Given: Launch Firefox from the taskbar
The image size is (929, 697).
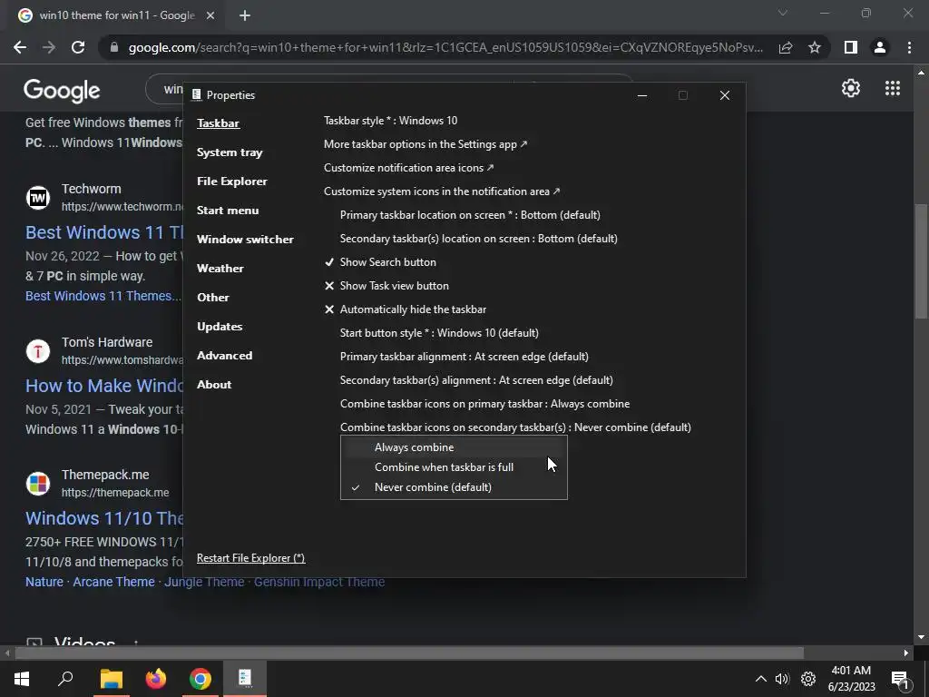Looking at the screenshot, I should [156, 679].
